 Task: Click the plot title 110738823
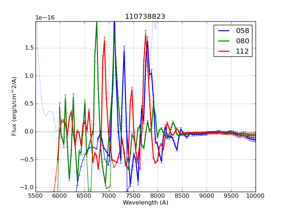145,17
